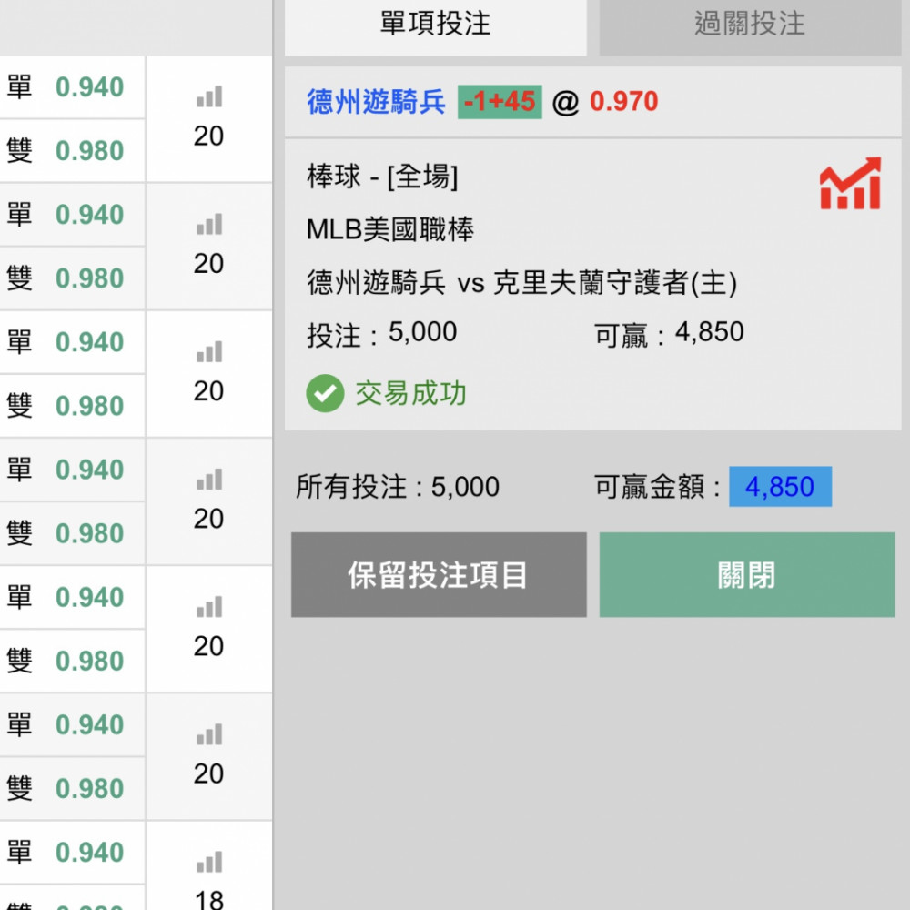Select the blue 德州遊騎兵 team name
Image resolution: width=910 pixels, height=910 pixels.
[376, 102]
